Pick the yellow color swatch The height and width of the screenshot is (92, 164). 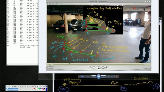coord(37,88)
